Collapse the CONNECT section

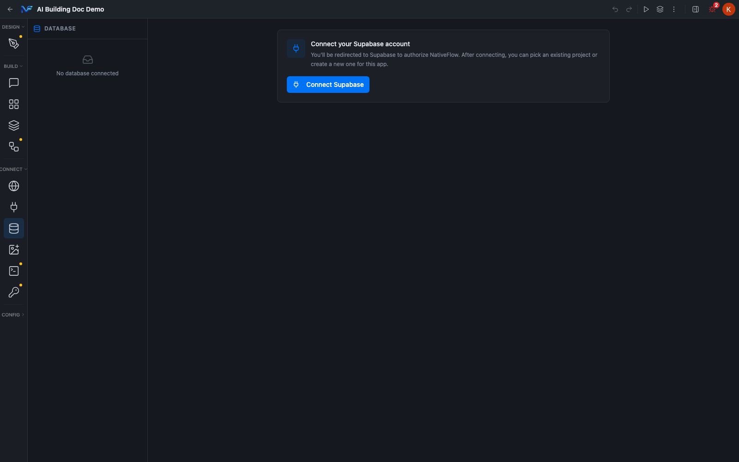click(13, 169)
